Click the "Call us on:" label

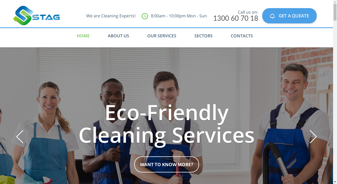[x=248, y=12]
